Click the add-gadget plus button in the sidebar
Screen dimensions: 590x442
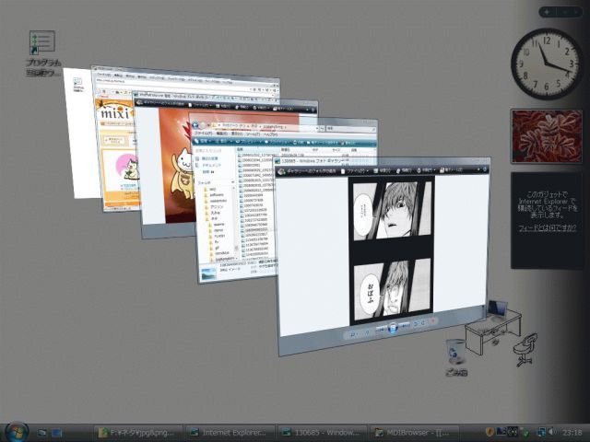coord(547,12)
